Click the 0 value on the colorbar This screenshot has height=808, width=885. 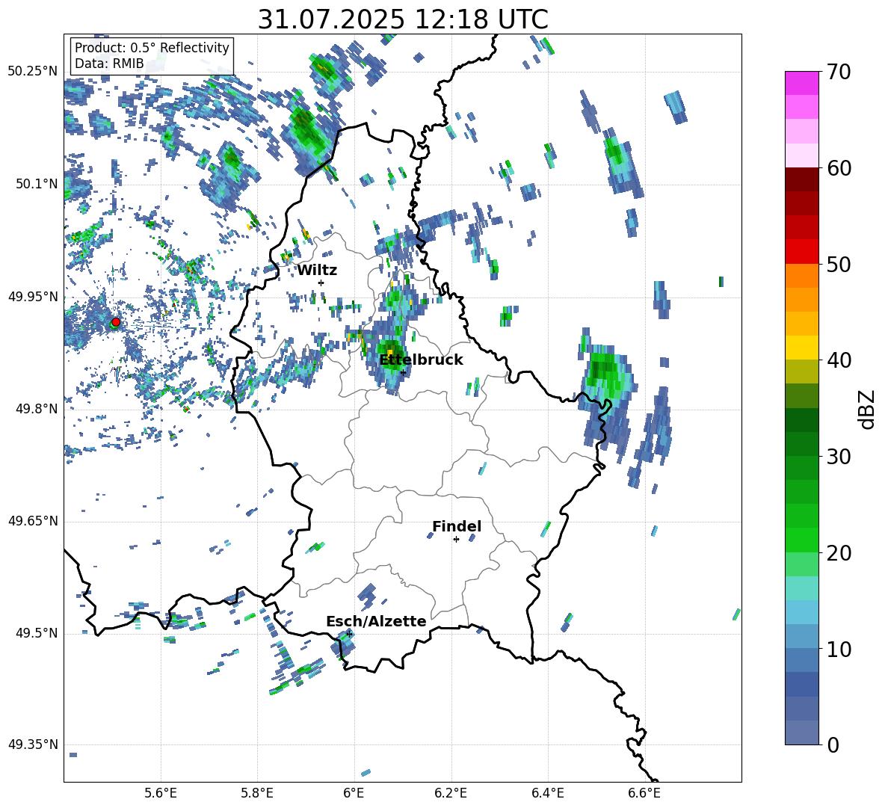(x=833, y=744)
